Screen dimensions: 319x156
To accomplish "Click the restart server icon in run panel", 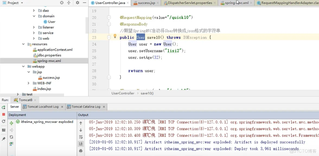I will (3, 121).
